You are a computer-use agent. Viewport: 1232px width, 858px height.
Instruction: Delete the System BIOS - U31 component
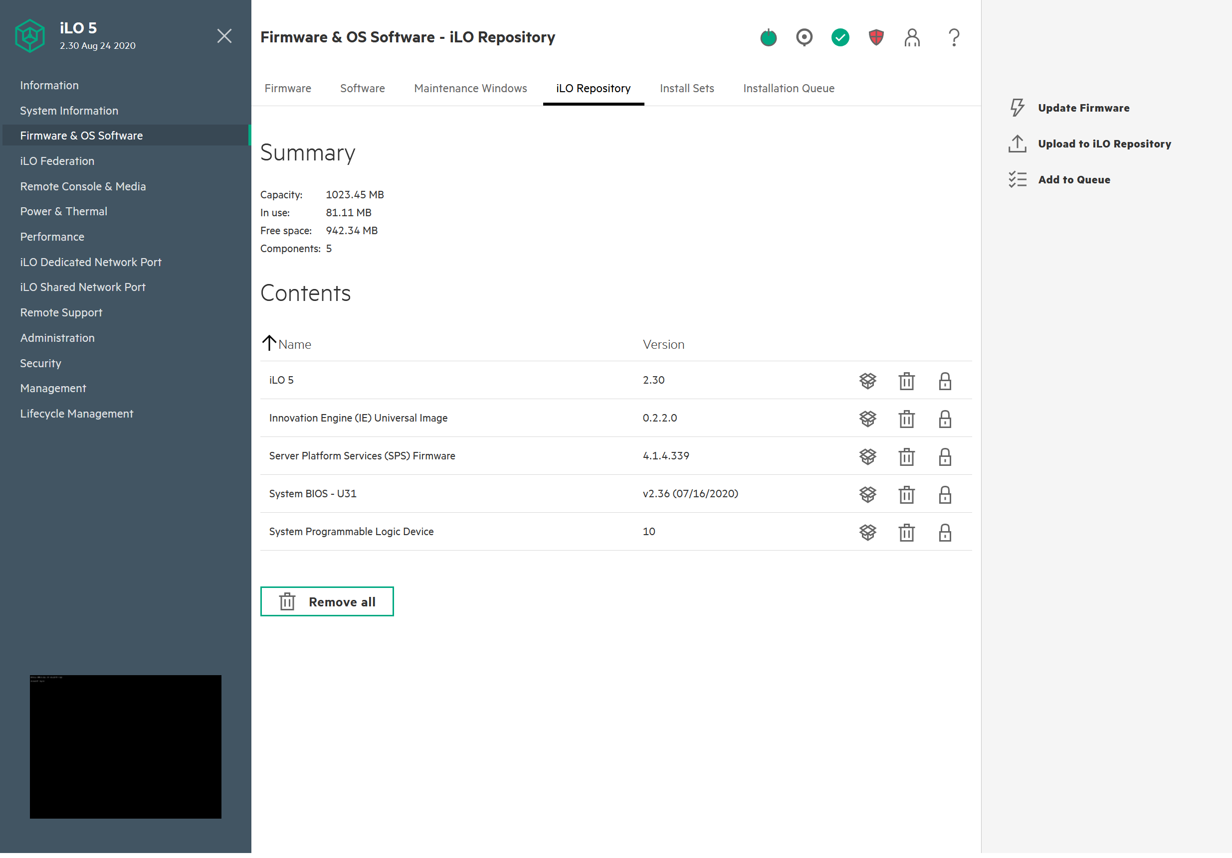click(x=906, y=494)
